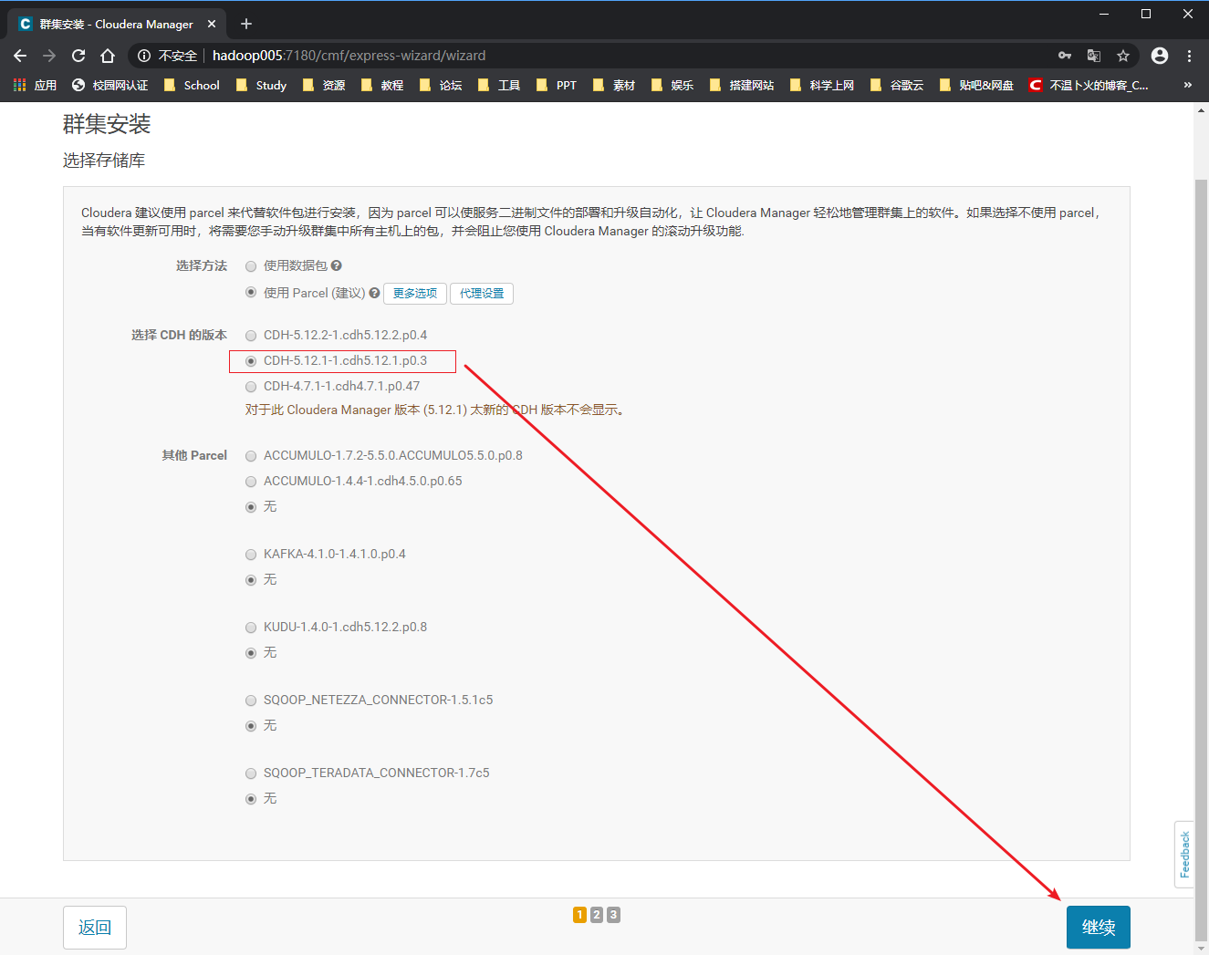1209x955 pixels.
Task: Go to wizard step 3
Action: coord(613,915)
